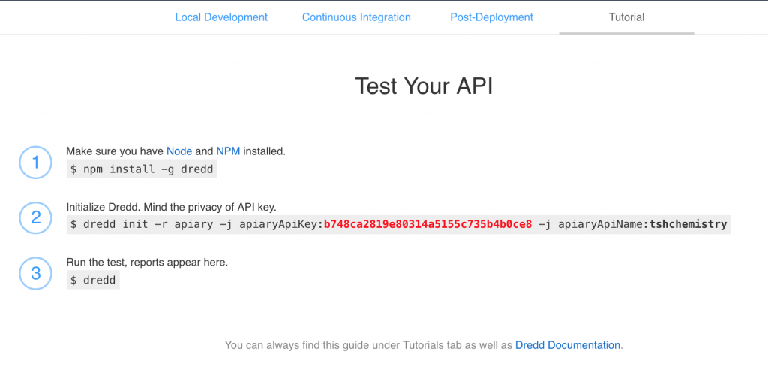The width and height of the screenshot is (768, 381).
Task: Click the bold tshchemistry API name
Action: point(688,225)
